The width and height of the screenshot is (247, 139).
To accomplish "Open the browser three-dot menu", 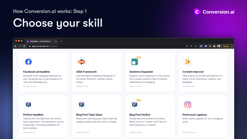I will (x=231, y=46).
